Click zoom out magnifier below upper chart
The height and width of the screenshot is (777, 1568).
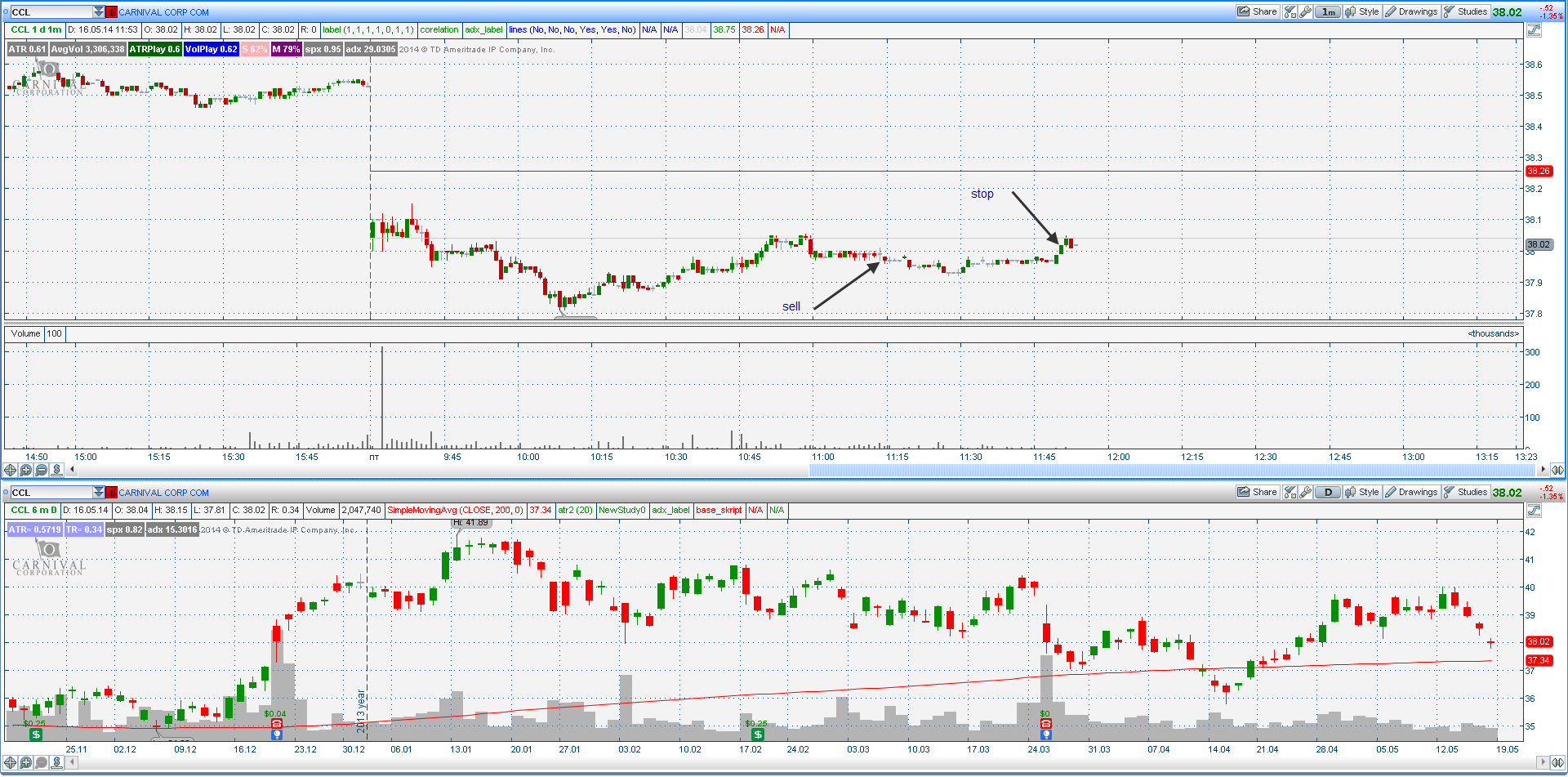[x=41, y=470]
